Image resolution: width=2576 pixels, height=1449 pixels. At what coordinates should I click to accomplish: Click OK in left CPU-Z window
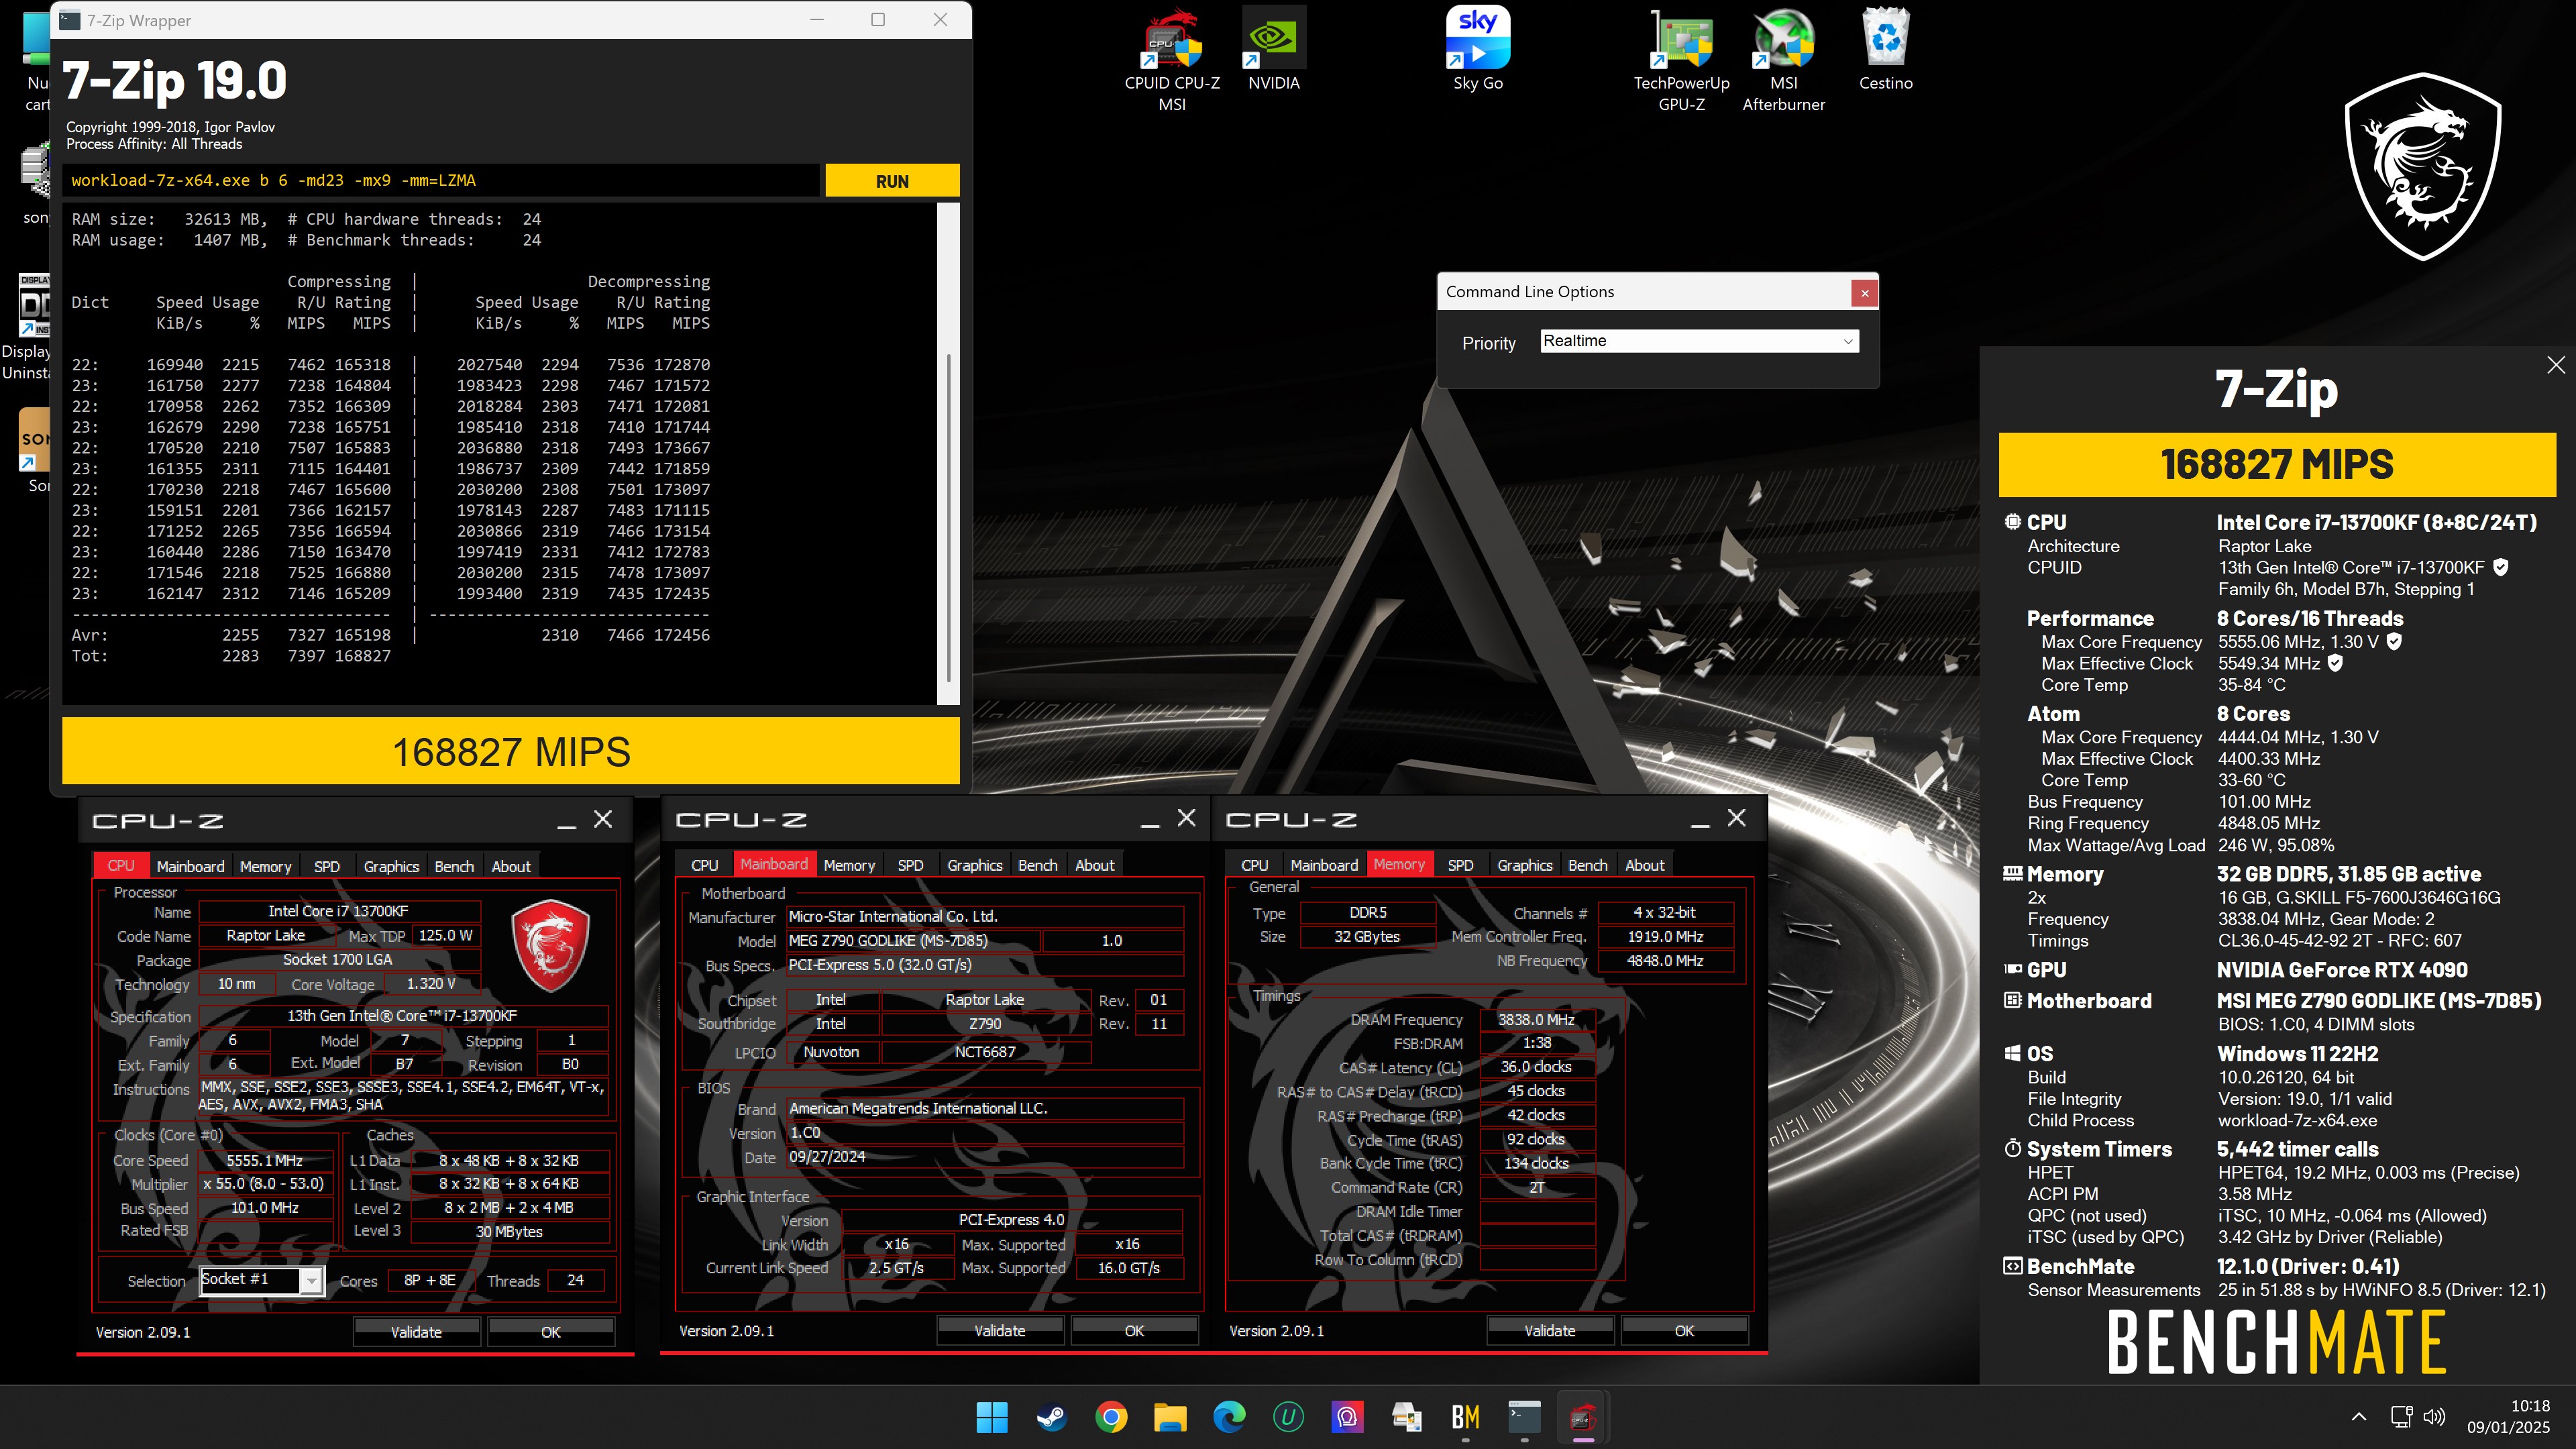tap(550, 1332)
